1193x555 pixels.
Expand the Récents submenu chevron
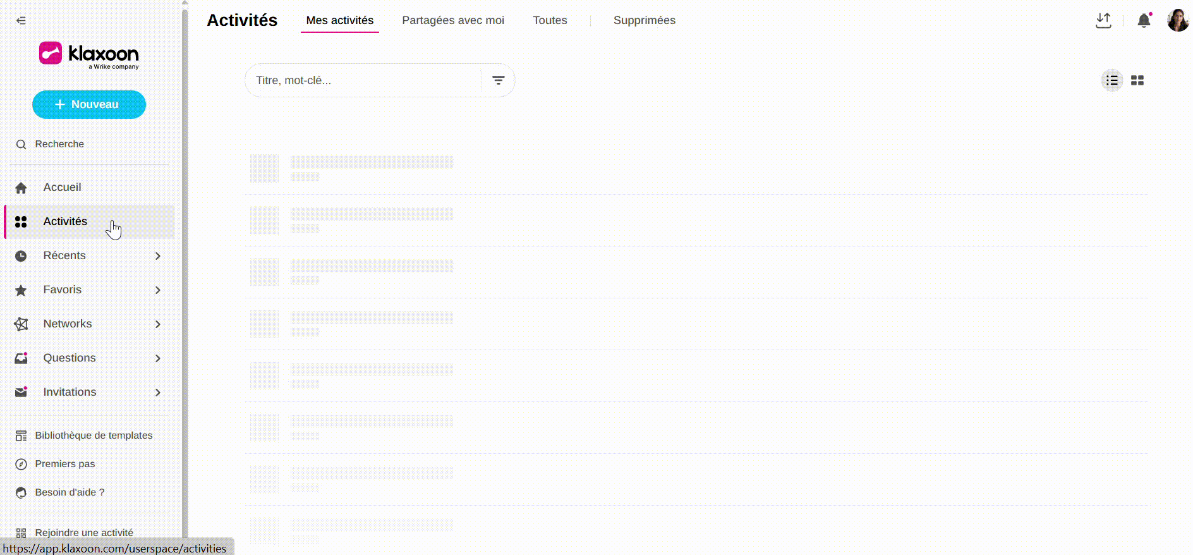click(x=158, y=256)
